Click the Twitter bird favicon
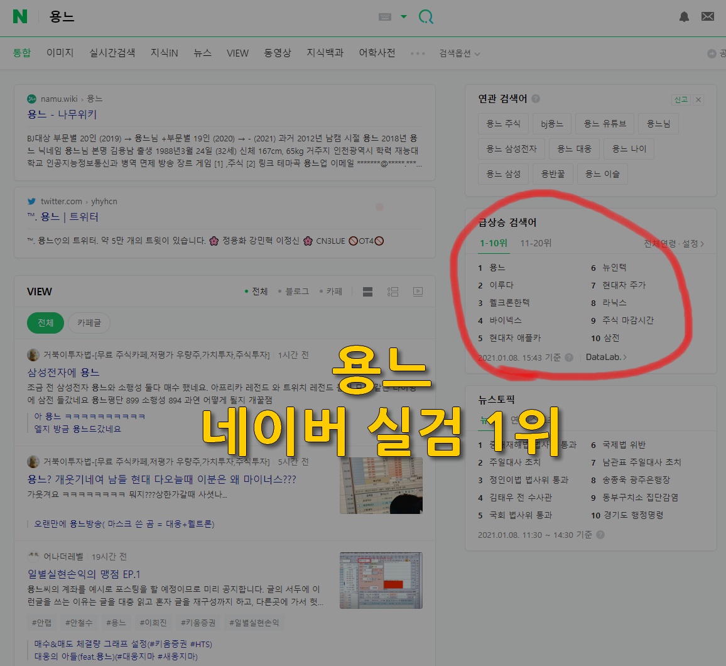Viewport: 726px width, 666px height. tap(31, 201)
